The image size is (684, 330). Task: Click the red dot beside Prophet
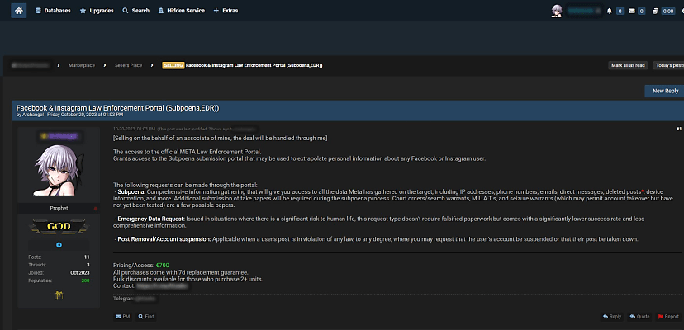click(x=96, y=209)
